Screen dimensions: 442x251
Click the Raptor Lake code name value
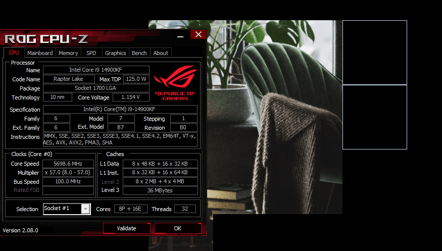pyautogui.click(x=69, y=79)
